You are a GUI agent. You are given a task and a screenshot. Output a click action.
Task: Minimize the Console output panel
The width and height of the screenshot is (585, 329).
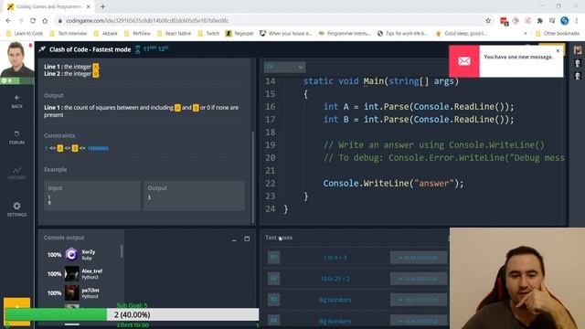234,239
